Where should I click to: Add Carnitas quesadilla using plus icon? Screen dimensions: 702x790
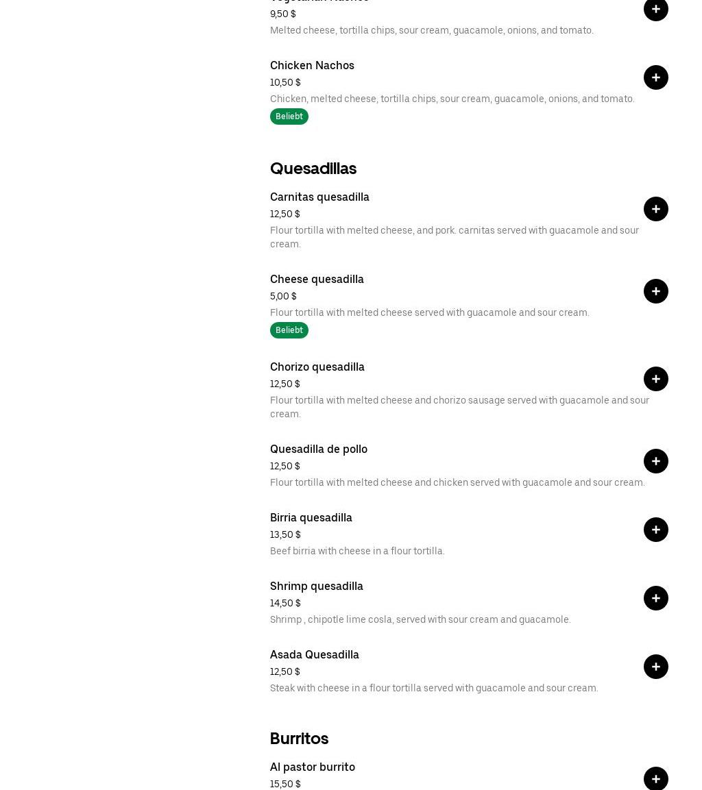pos(655,209)
